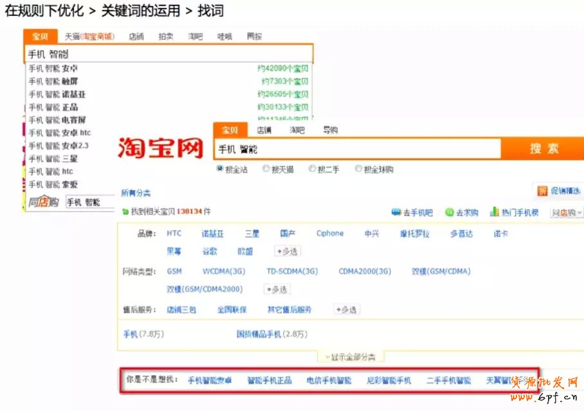Filter by HTC brand link
The height and width of the screenshot is (411, 584).
[174, 234]
